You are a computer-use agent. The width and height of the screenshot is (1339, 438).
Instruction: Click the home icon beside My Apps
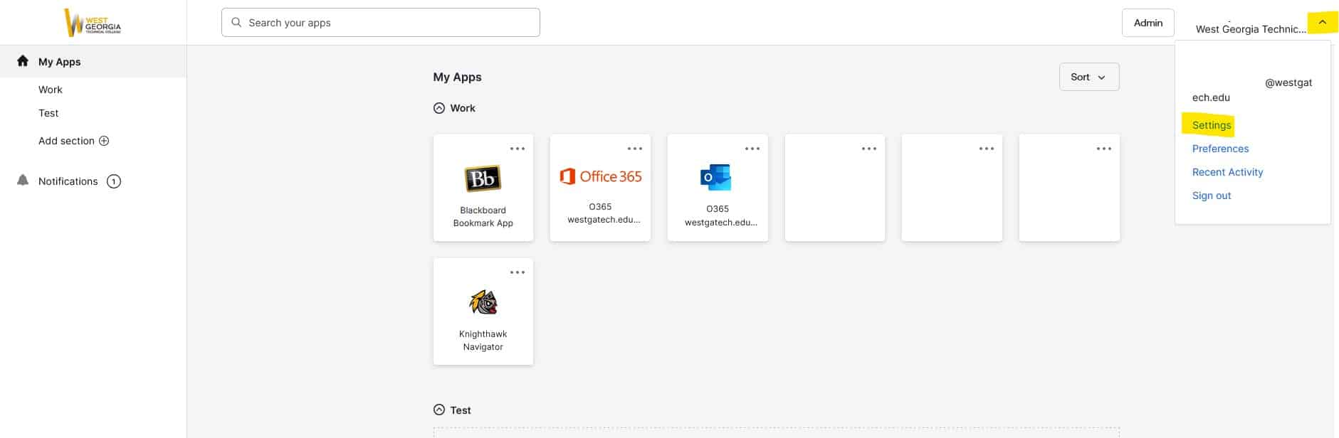click(x=23, y=61)
